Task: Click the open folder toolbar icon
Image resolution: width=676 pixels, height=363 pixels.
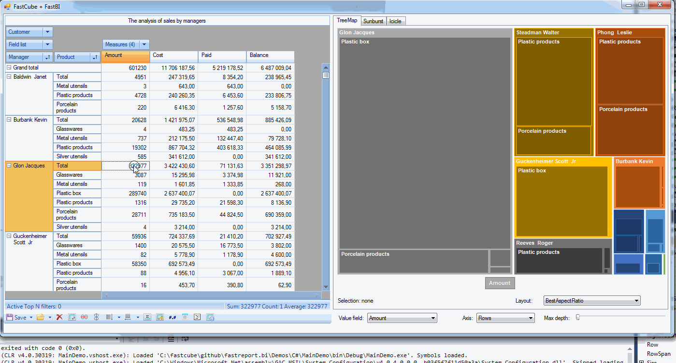Action: [41, 317]
